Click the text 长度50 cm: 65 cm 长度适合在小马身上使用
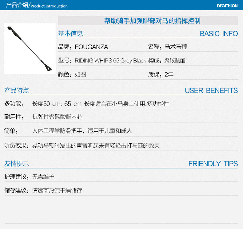The width and height of the screenshot is (243, 230). 89,104
